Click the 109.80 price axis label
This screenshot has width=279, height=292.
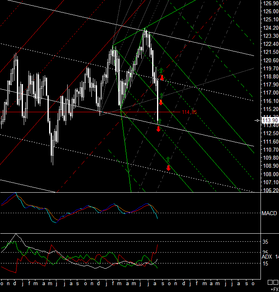point(271,158)
